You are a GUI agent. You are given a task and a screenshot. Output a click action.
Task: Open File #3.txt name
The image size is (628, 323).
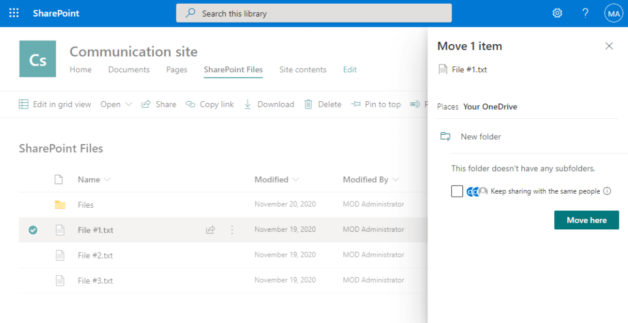(x=95, y=281)
